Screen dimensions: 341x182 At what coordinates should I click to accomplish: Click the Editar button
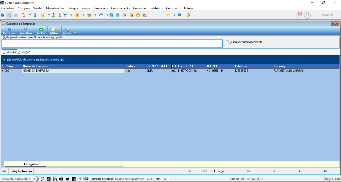[x=54, y=31]
